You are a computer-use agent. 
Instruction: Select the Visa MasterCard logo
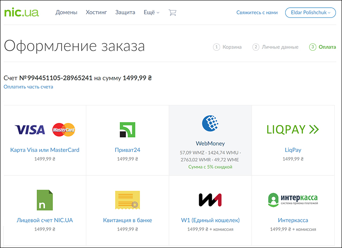click(x=45, y=129)
